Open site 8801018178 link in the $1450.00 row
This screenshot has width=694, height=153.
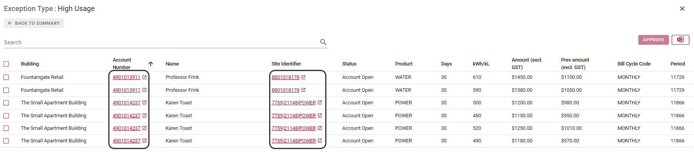(x=285, y=77)
